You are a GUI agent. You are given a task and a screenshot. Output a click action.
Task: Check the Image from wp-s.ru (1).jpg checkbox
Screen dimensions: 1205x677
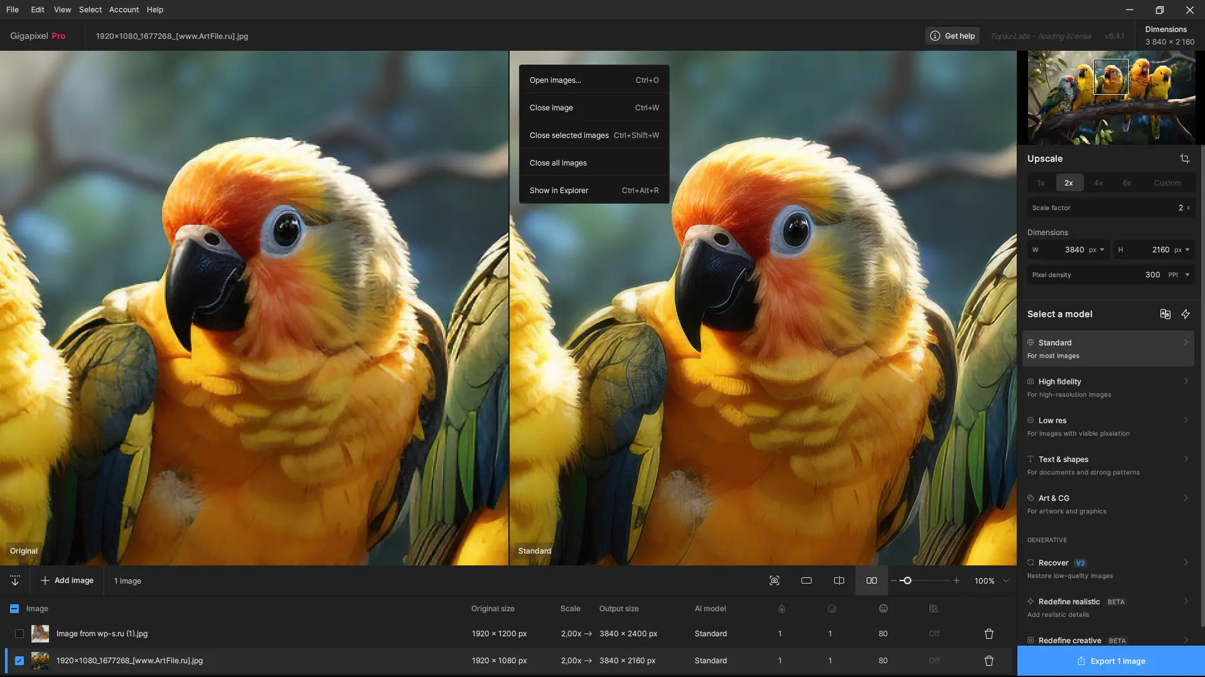click(19, 634)
